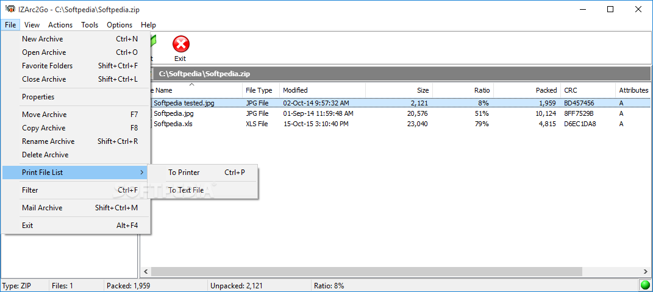Click CRC value BD457456

tap(579, 103)
